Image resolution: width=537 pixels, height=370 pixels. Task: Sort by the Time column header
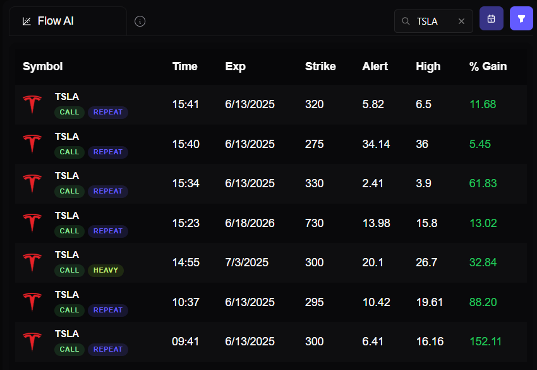tap(184, 66)
